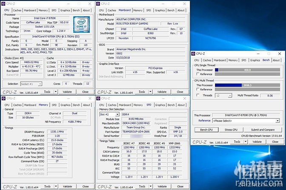Click Close button in Mainboard window
Image resolution: width=286 pixels, height=190 pixels.
(180, 92)
